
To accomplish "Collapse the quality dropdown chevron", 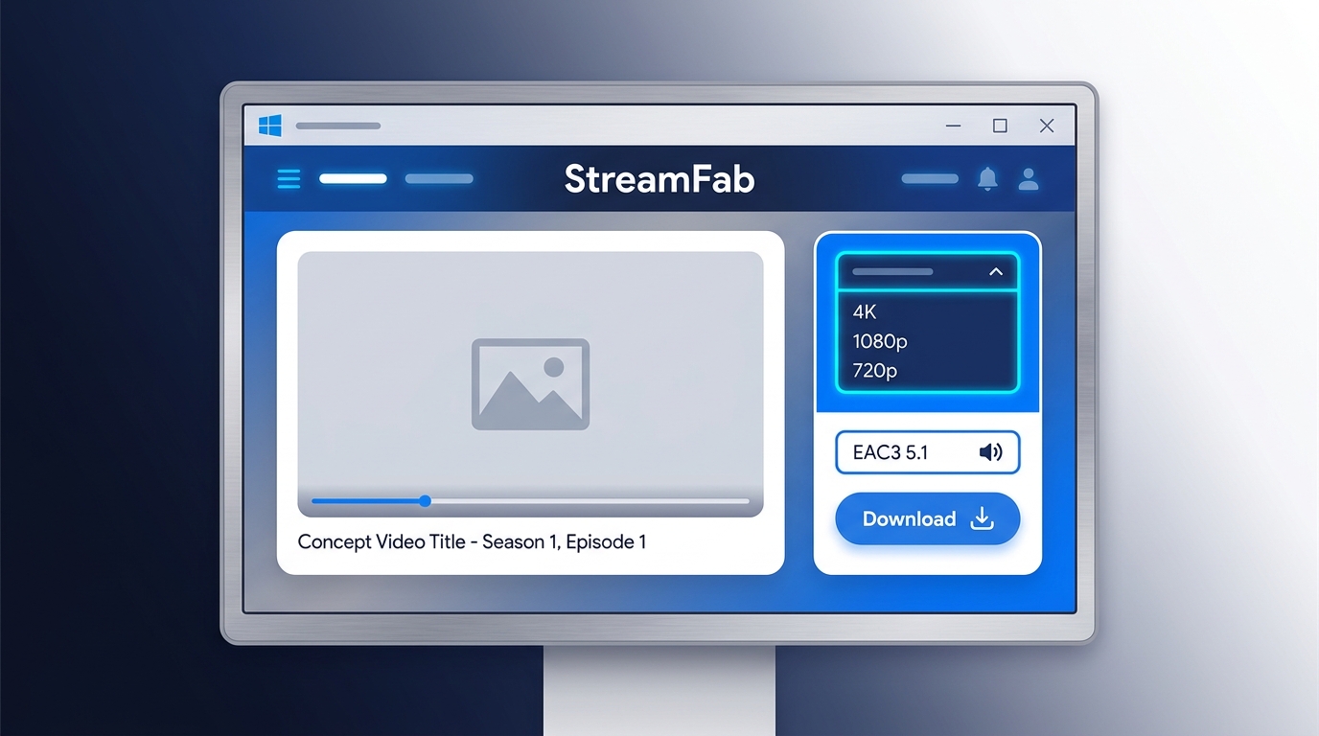I will click(x=995, y=272).
